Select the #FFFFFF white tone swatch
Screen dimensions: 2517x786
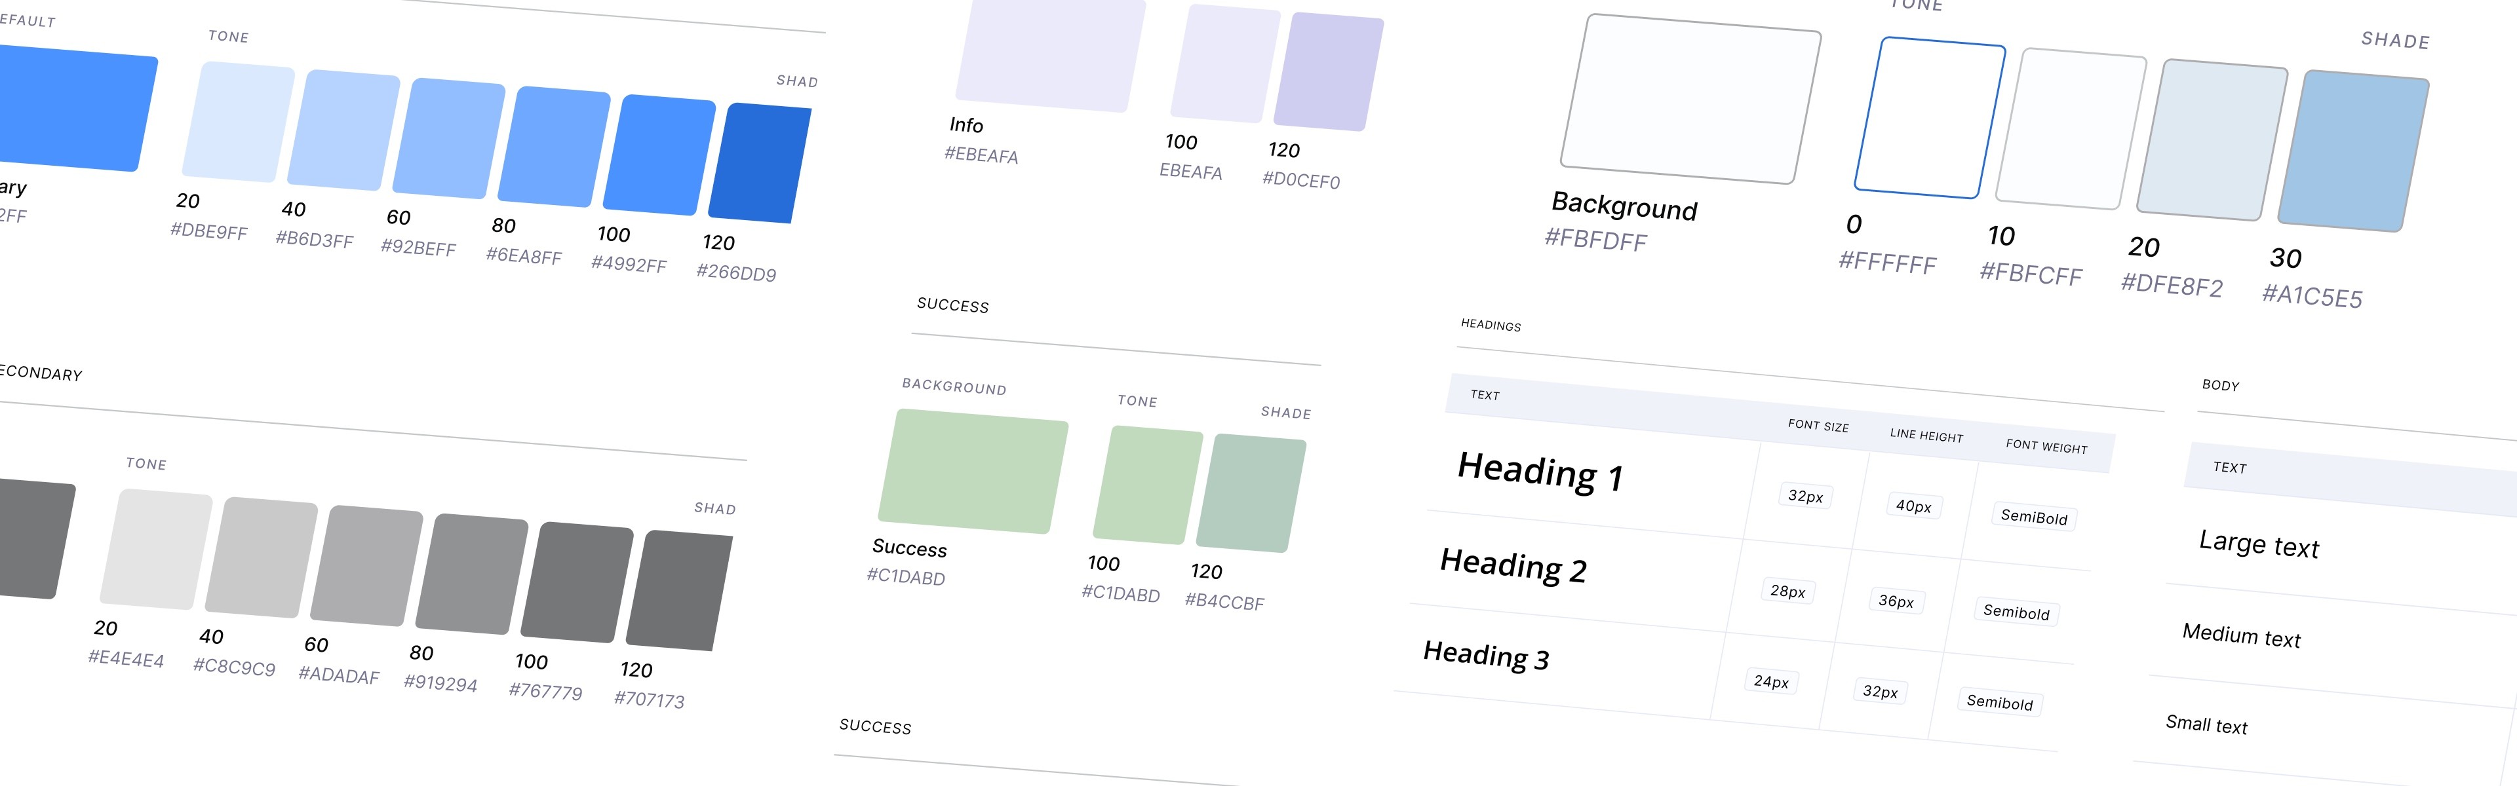(1929, 118)
